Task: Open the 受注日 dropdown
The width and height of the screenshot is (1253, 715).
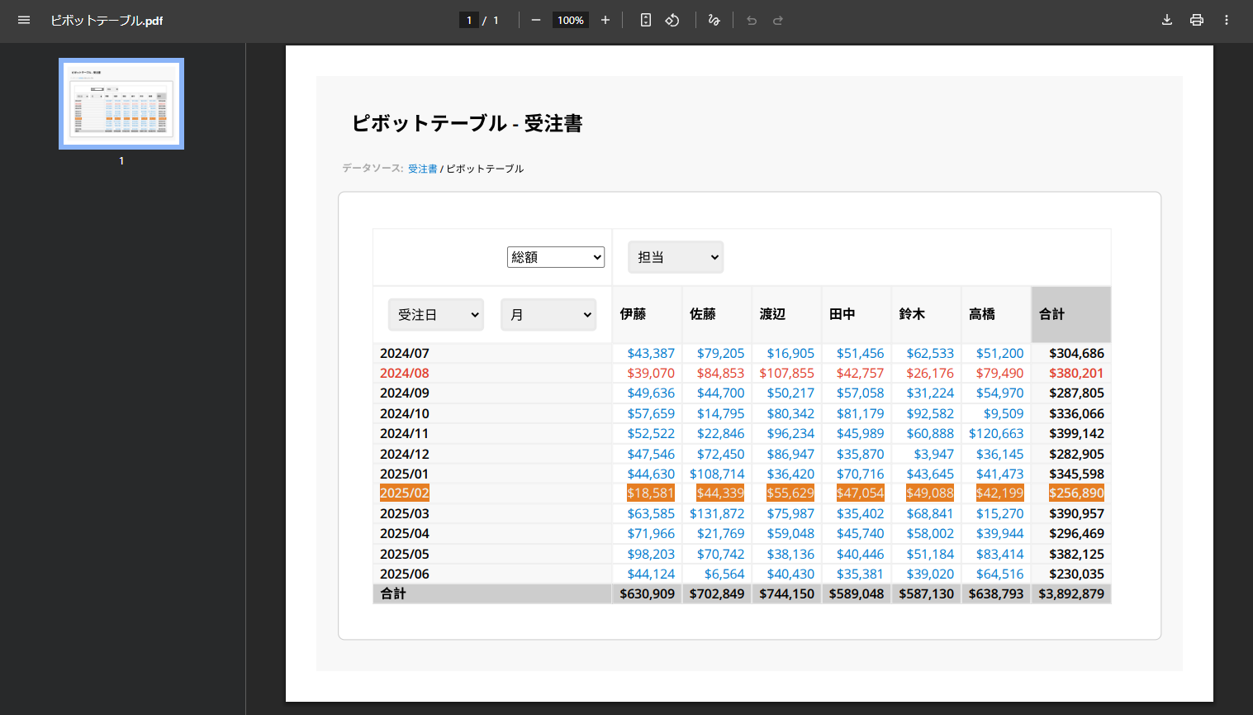Action: click(x=436, y=315)
